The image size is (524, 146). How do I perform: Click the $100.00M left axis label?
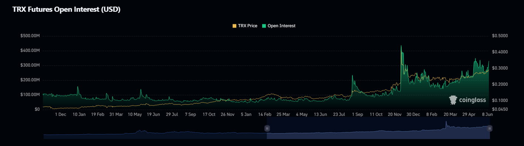tap(30, 95)
